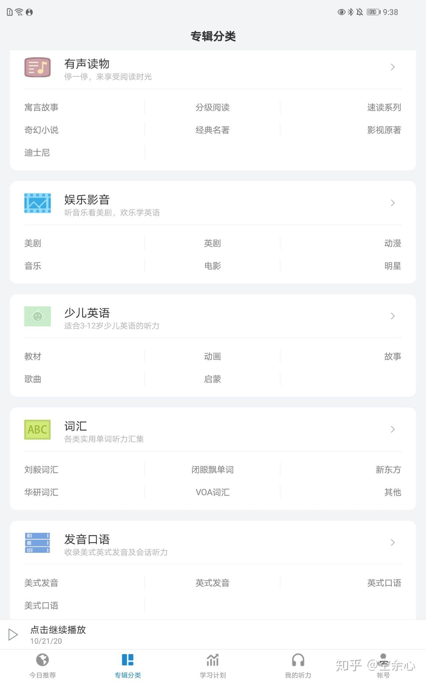Tap the 娱乐影音 film strip icon

tap(37, 203)
